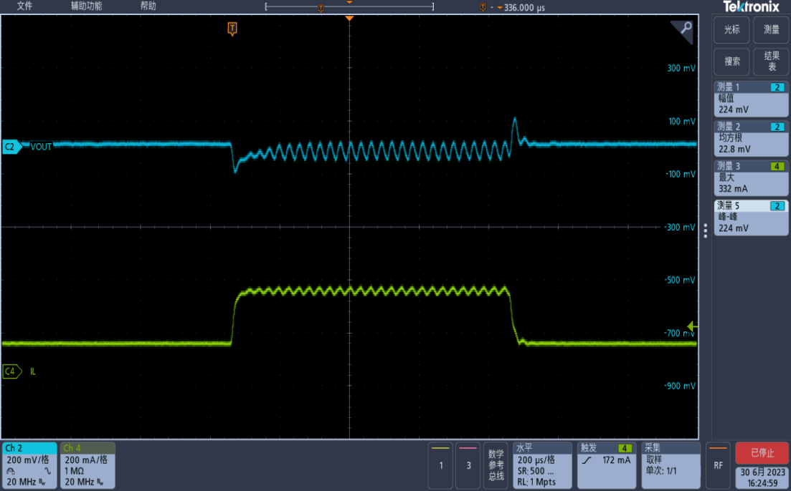
Task: Select the C2 channel handle
Action: [x=12, y=147]
